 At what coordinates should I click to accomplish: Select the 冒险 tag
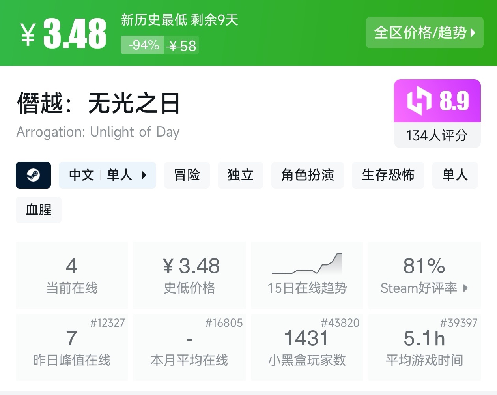coord(187,175)
